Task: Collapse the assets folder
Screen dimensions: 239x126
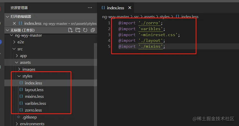Action: 17,62
